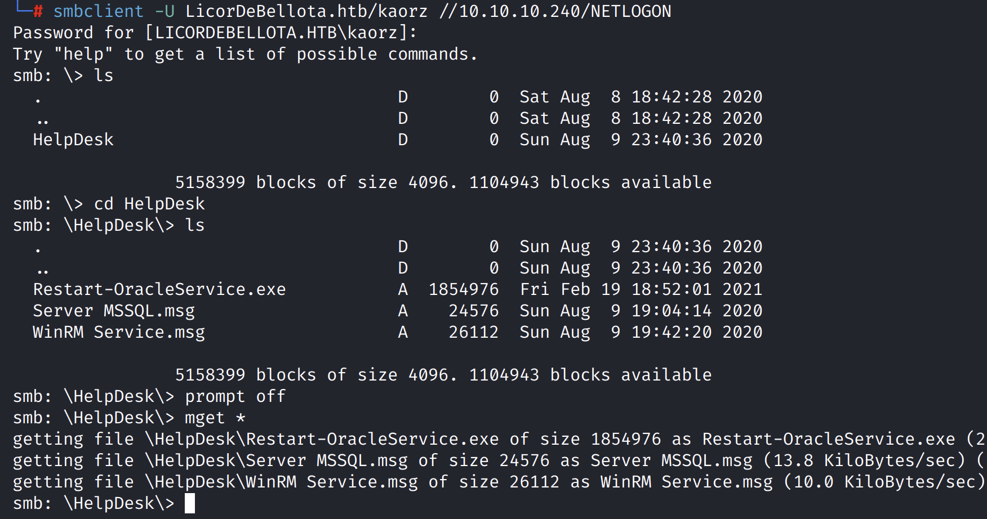Click the "10.0 KiloBytes/sec" transfer speed text
987x519 pixels.
[x=884, y=482]
